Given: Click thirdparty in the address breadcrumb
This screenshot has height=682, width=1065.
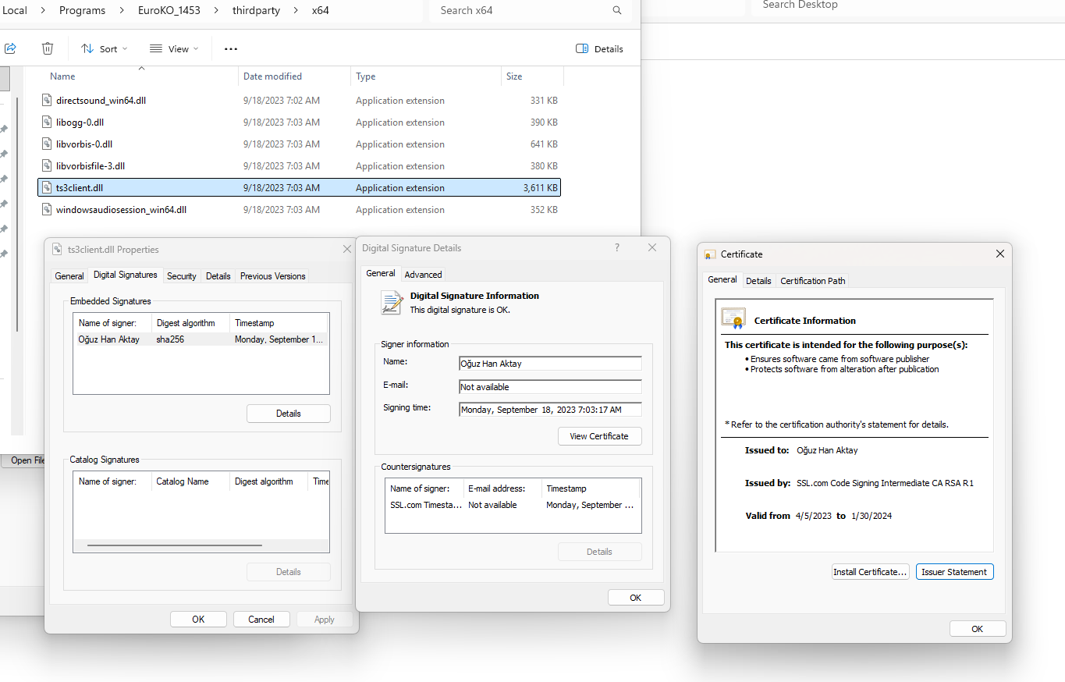Looking at the screenshot, I should click(x=255, y=10).
